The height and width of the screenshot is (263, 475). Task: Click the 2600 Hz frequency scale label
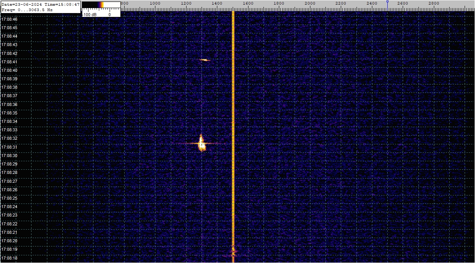click(403, 3)
